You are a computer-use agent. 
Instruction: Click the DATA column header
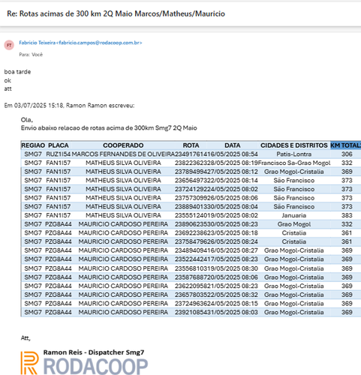(x=233, y=145)
